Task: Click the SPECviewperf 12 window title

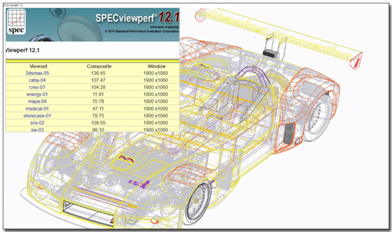Action: click(13, 5)
